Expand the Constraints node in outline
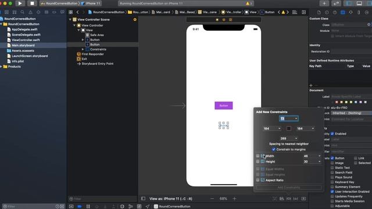This screenshot has height=209, width=372. (83, 49)
